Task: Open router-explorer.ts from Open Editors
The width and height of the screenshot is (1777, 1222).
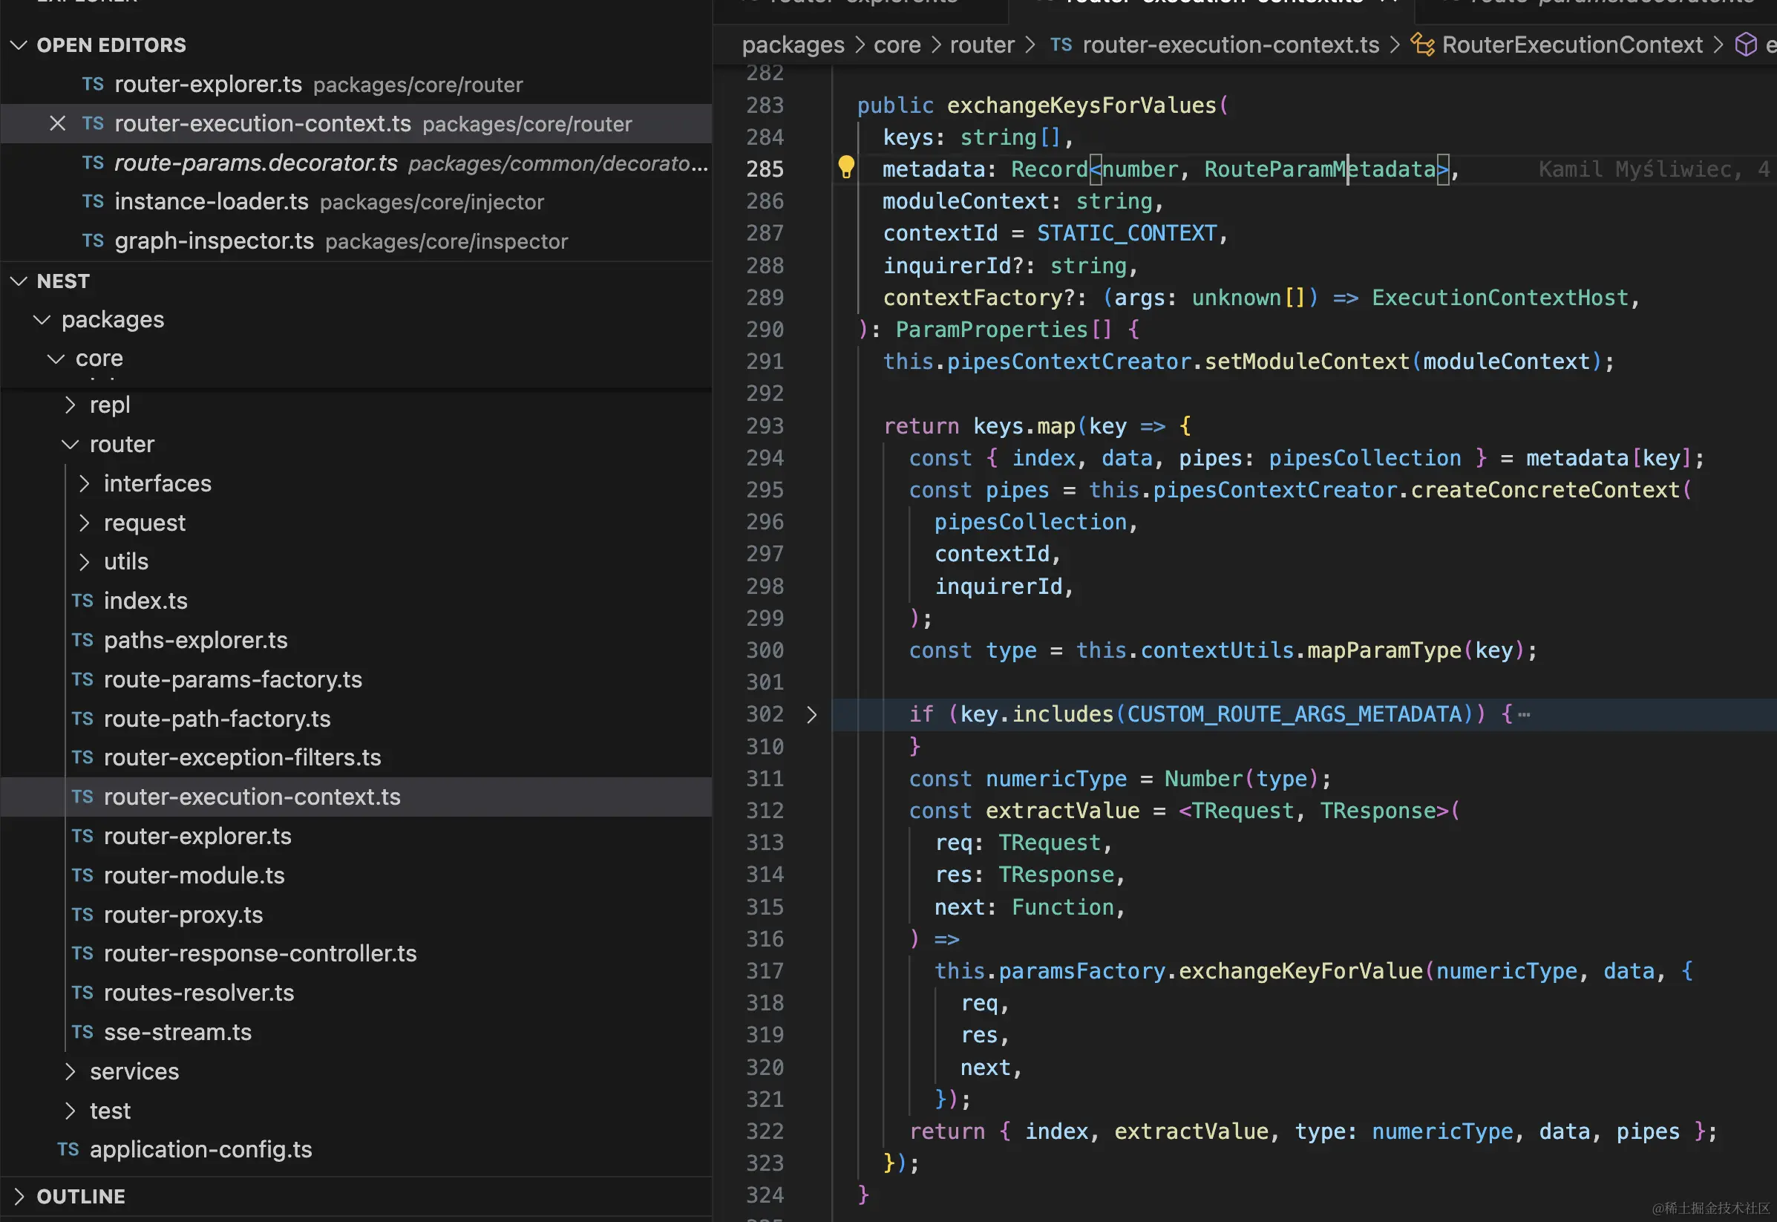Action: pyautogui.click(x=356, y=84)
